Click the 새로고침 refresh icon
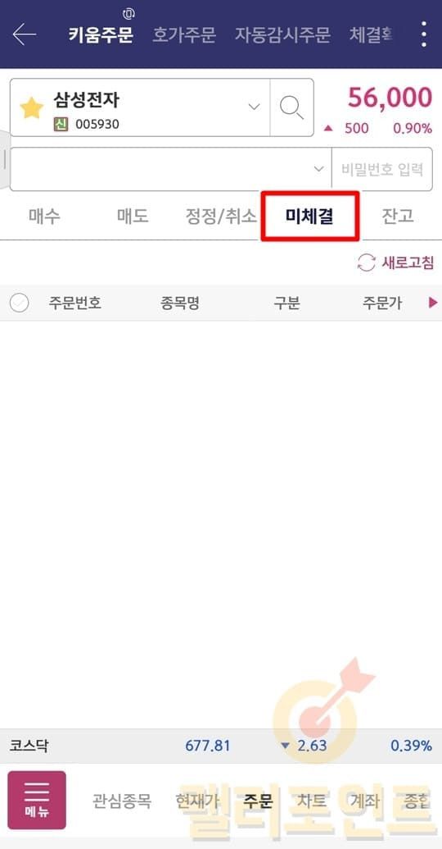Screen dimensions: 442x849 (x=367, y=263)
